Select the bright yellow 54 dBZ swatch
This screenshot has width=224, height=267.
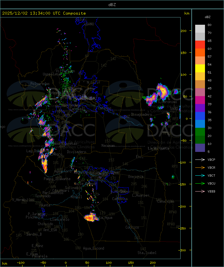200,68
